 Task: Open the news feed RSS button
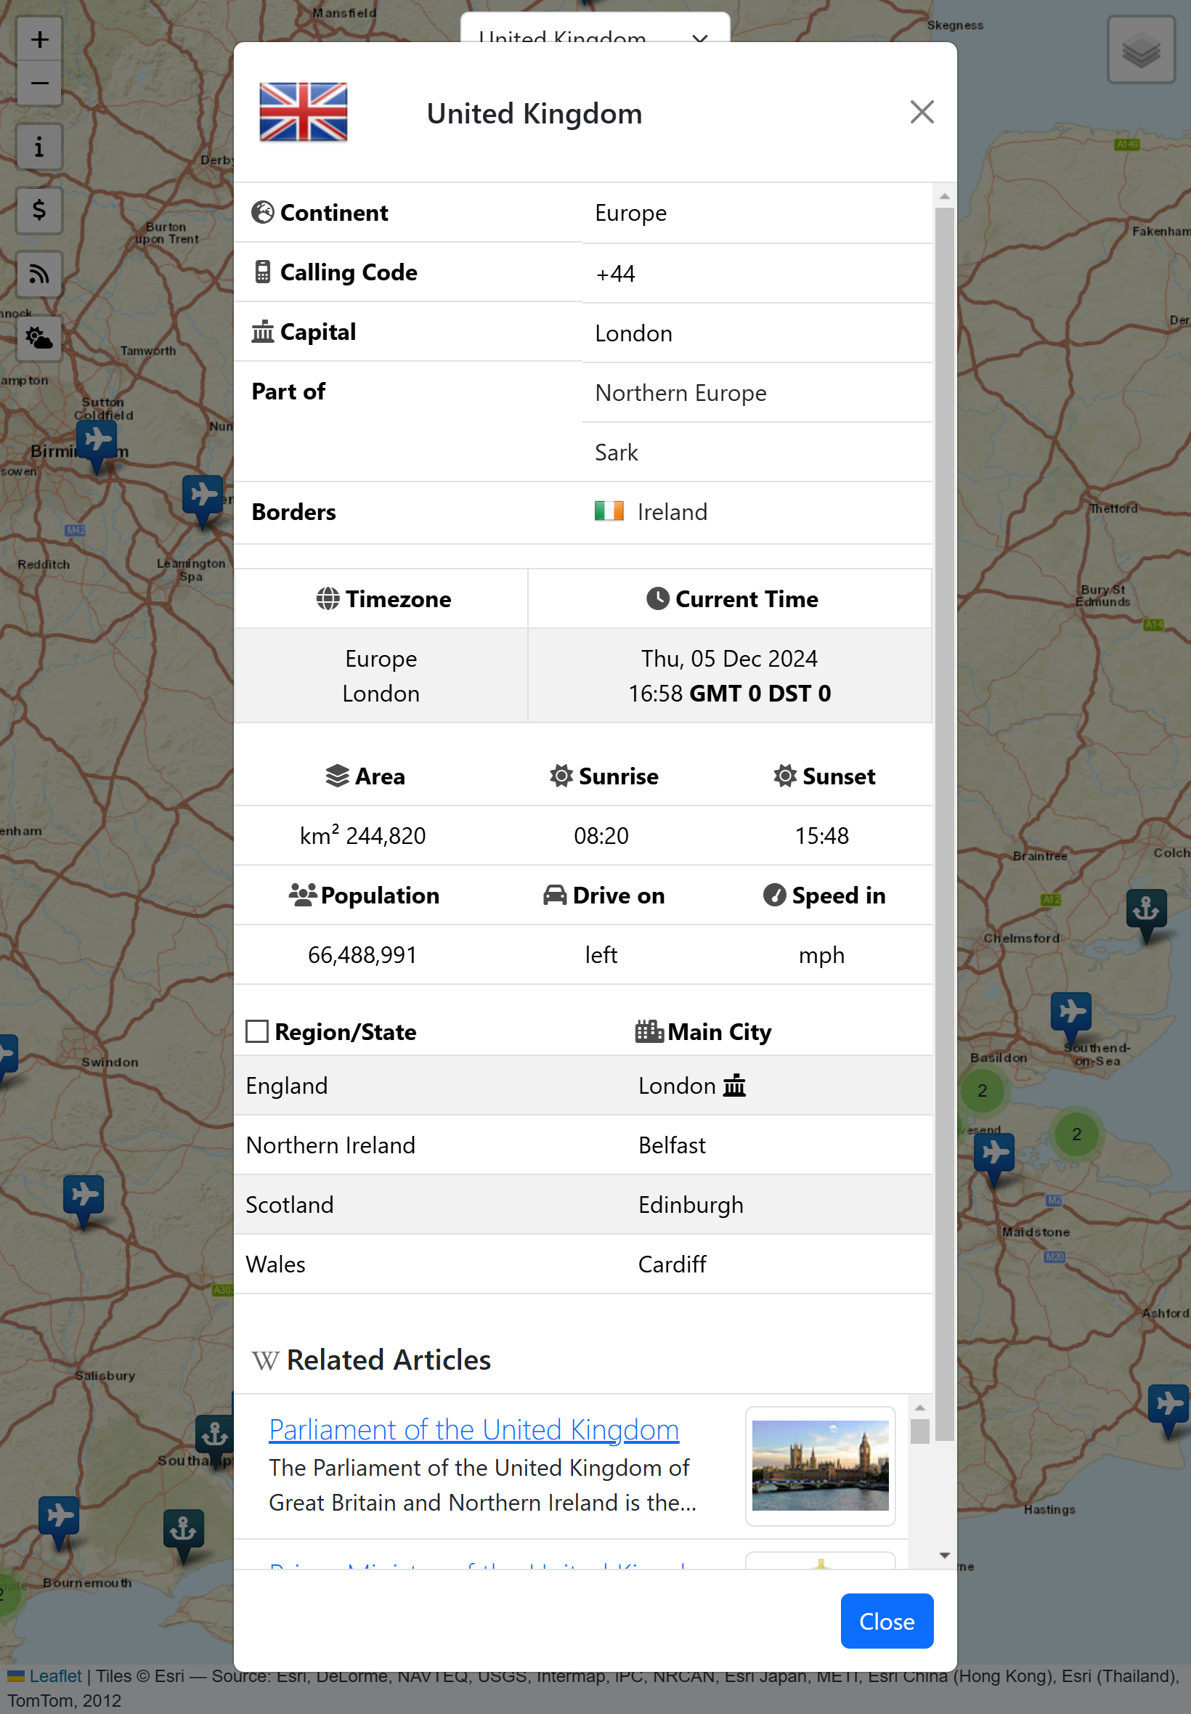point(39,275)
